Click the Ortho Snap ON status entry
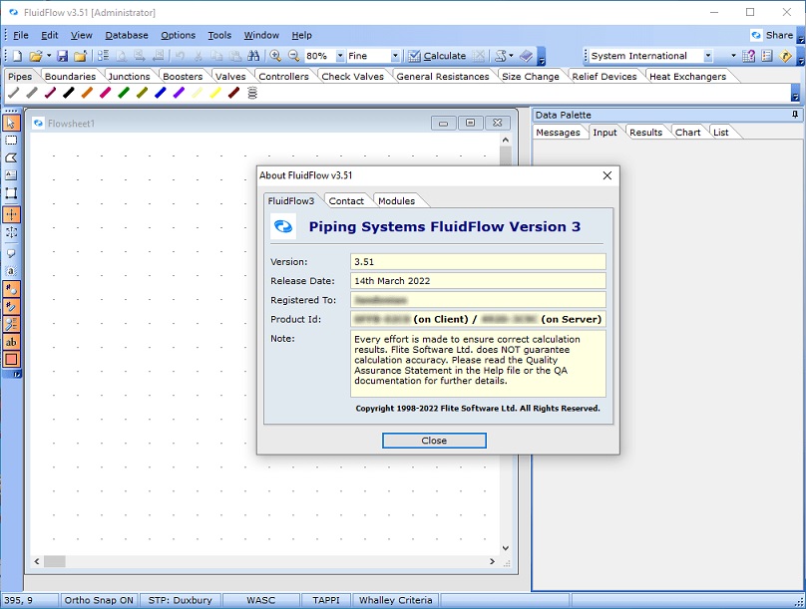The width and height of the screenshot is (806, 609). [99, 600]
